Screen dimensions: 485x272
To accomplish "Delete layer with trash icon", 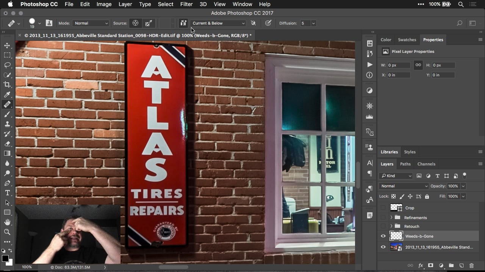I will pyautogui.click(x=472, y=266).
